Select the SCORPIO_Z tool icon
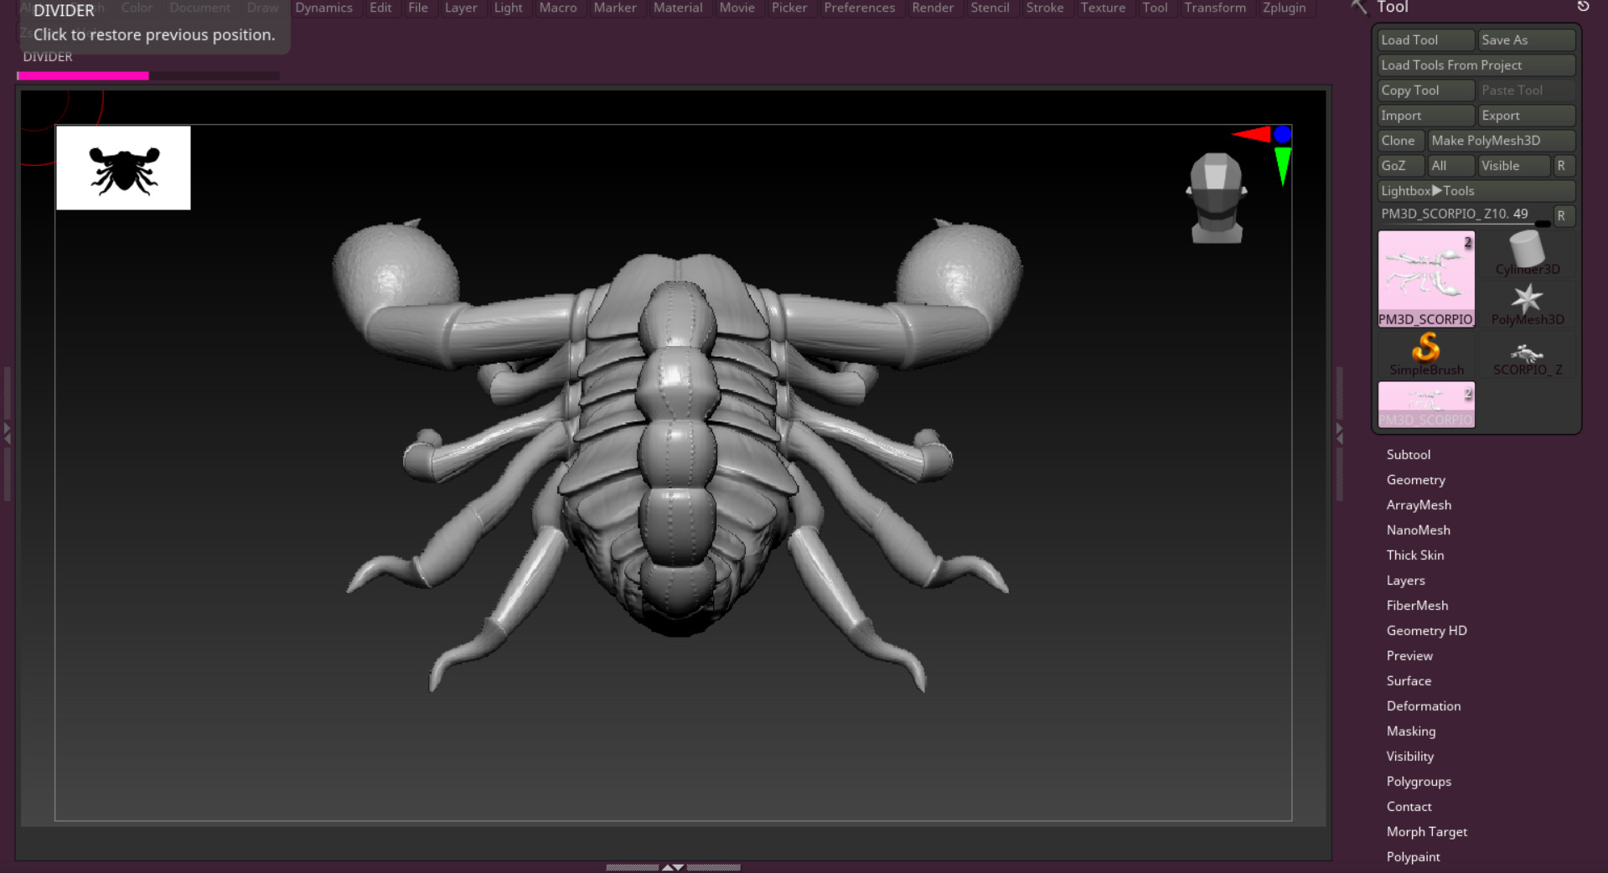Viewport: 1608px width, 873px height. pos(1527,354)
